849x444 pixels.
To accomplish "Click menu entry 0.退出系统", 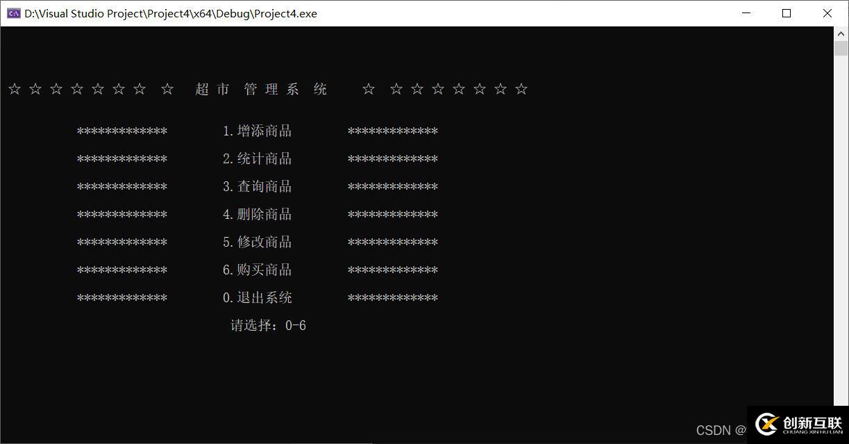I will point(257,298).
